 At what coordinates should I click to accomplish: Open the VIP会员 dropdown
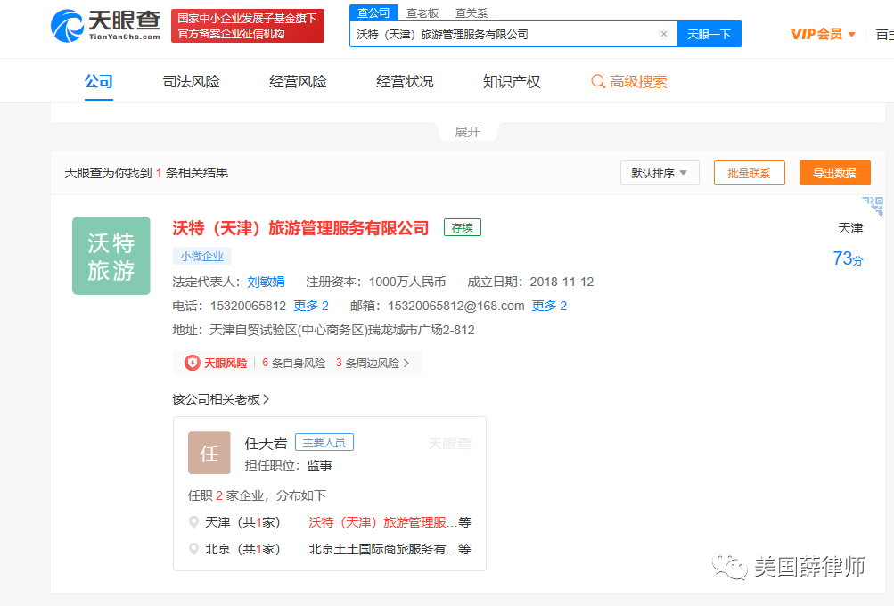click(x=823, y=34)
